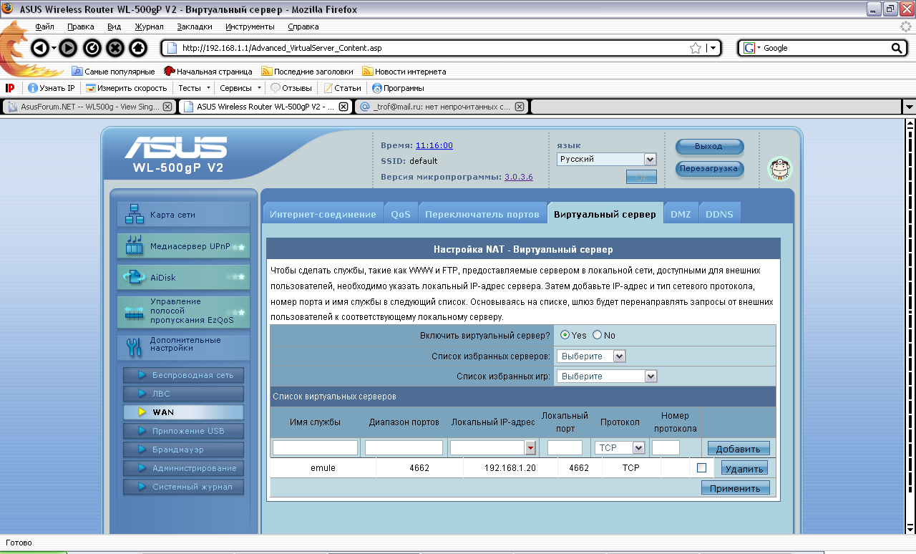Open the Журнал menu
Viewport: 916px width, 554px height.
(149, 26)
